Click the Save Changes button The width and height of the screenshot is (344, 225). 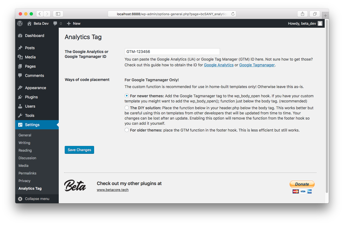[x=79, y=150]
